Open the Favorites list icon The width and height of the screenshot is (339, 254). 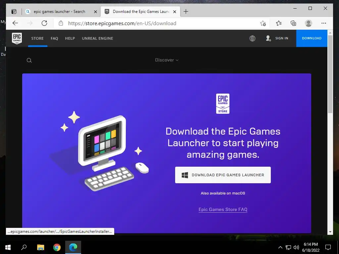(x=279, y=23)
